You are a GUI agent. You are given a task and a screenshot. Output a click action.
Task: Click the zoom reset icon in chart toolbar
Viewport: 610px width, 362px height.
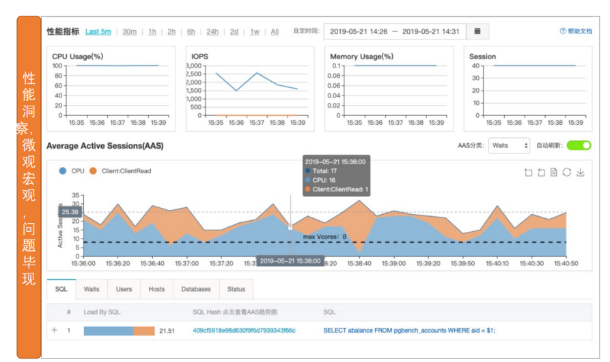coord(541,172)
